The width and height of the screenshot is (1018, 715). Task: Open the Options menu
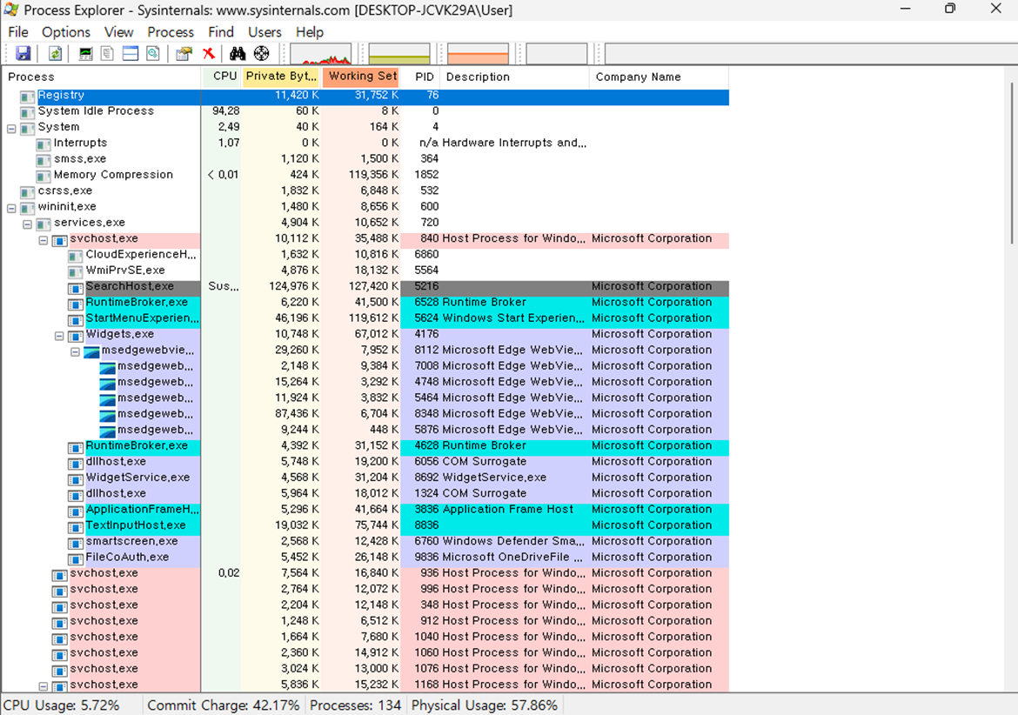tap(65, 32)
